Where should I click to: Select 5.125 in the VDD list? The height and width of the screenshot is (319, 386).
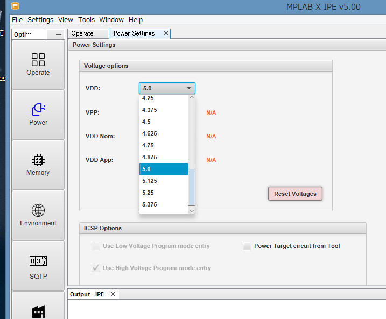[x=164, y=181]
